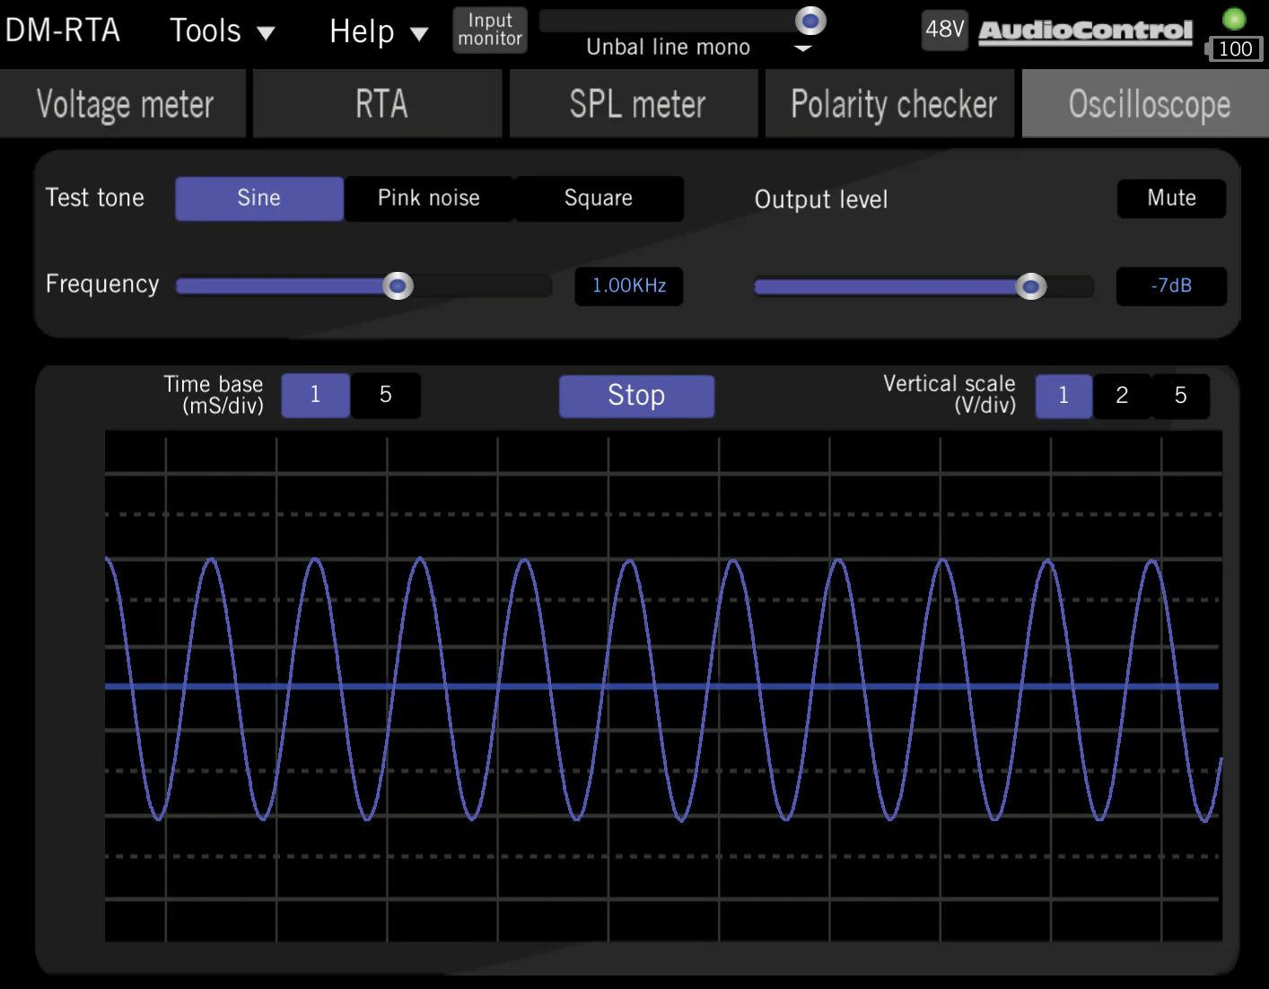Mute the test tone output

click(x=1171, y=198)
